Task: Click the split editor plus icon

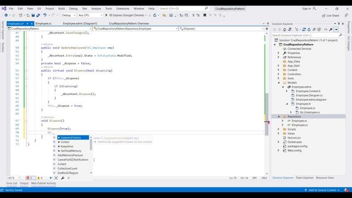Action: [267, 29]
